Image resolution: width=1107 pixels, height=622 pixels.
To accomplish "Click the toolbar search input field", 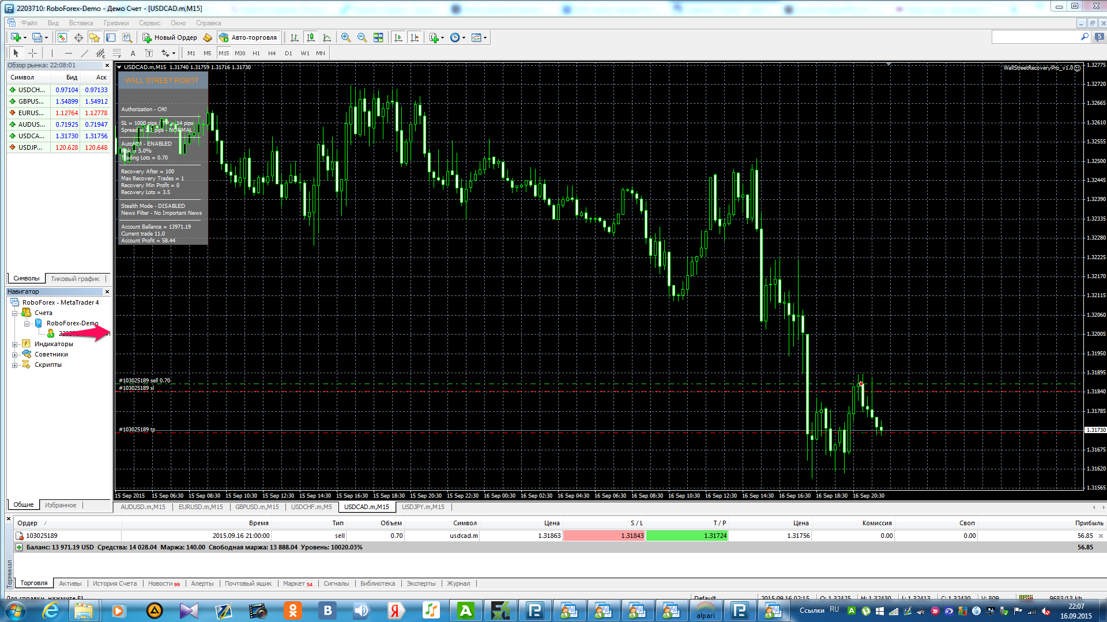I will [1036, 37].
